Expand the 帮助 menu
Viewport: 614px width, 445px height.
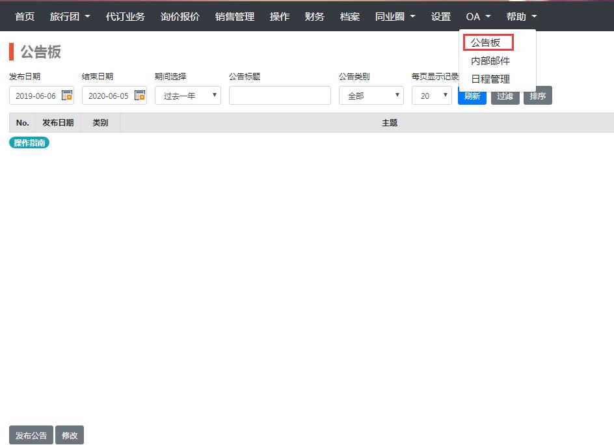pyautogui.click(x=521, y=16)
